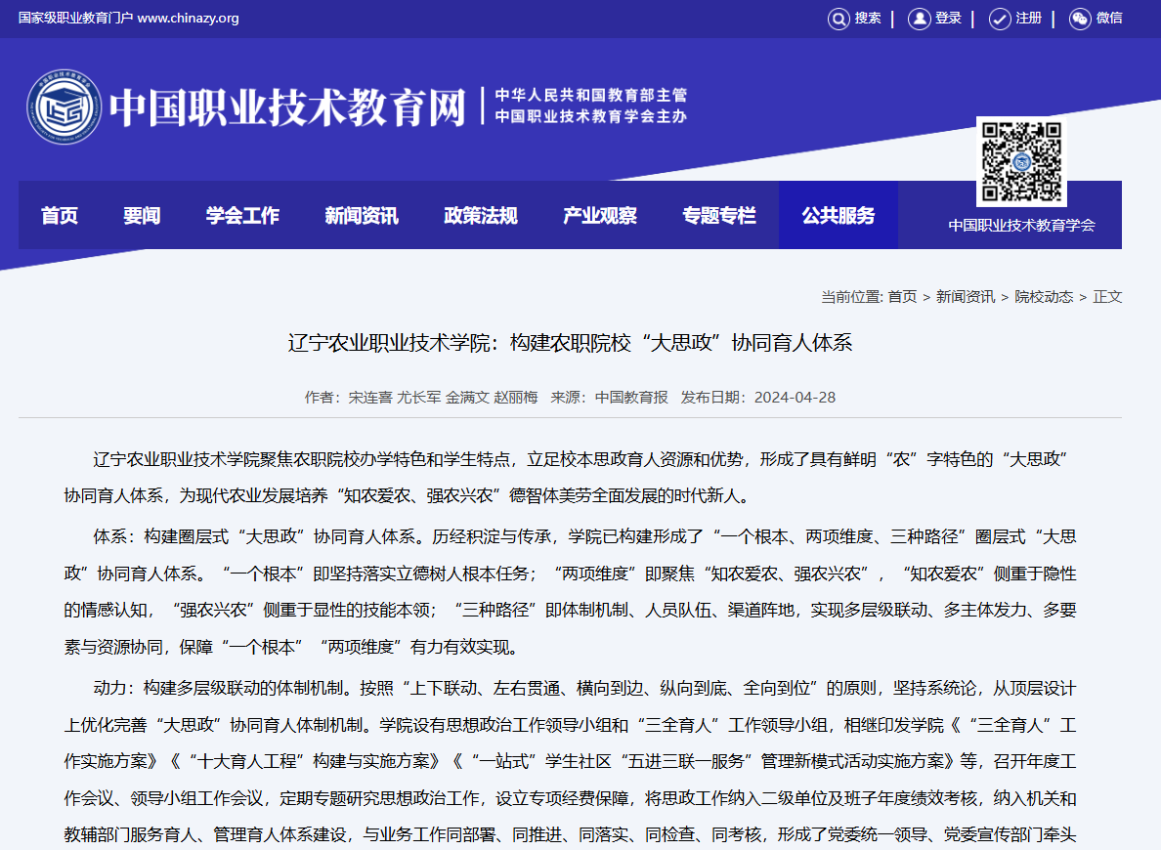Click the author line 宋连喜 尤长军

[443, 398]
